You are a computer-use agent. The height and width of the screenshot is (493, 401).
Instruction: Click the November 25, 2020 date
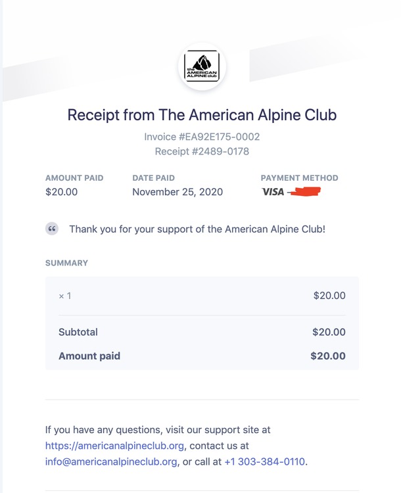pos(177,192)
